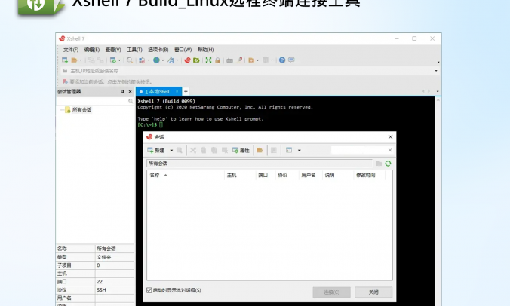Sort by 协议 column header
The height and width of the screenshot is (306, 510).
tap(287, 175)
